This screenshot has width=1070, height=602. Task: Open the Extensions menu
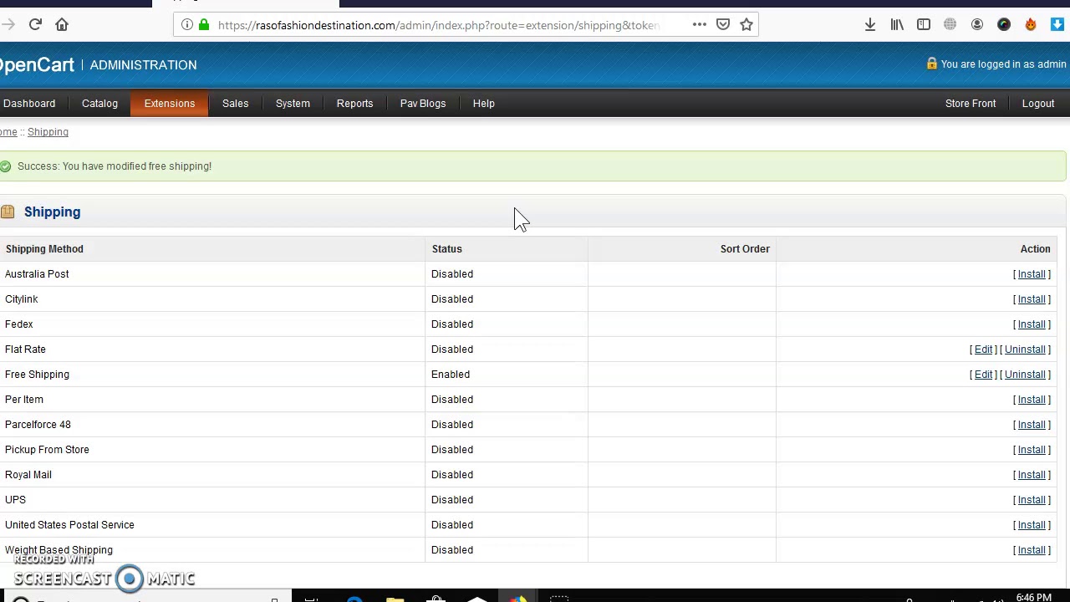170,104
